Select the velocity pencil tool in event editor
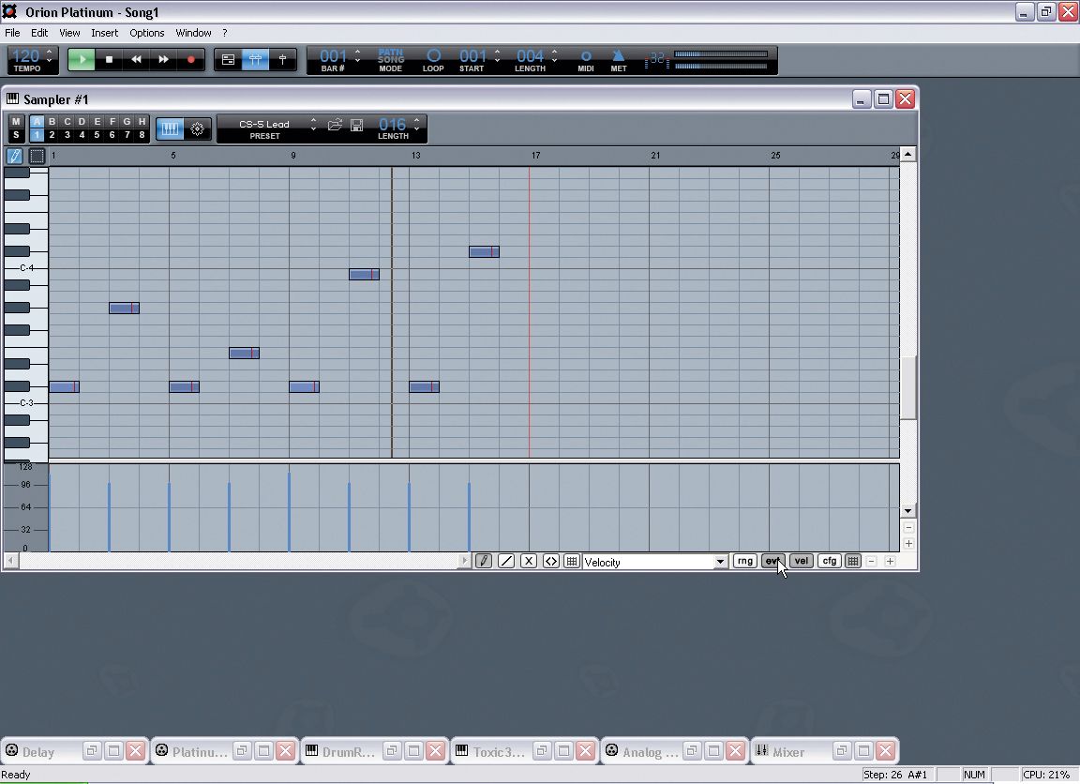Image resolution: width=1080 pixels, height=784 pixels. pyautogui.click(x=484, y=562)
